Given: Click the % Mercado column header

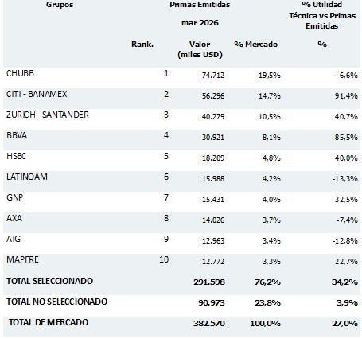Looking at the screenshot, I should (255, 44).
